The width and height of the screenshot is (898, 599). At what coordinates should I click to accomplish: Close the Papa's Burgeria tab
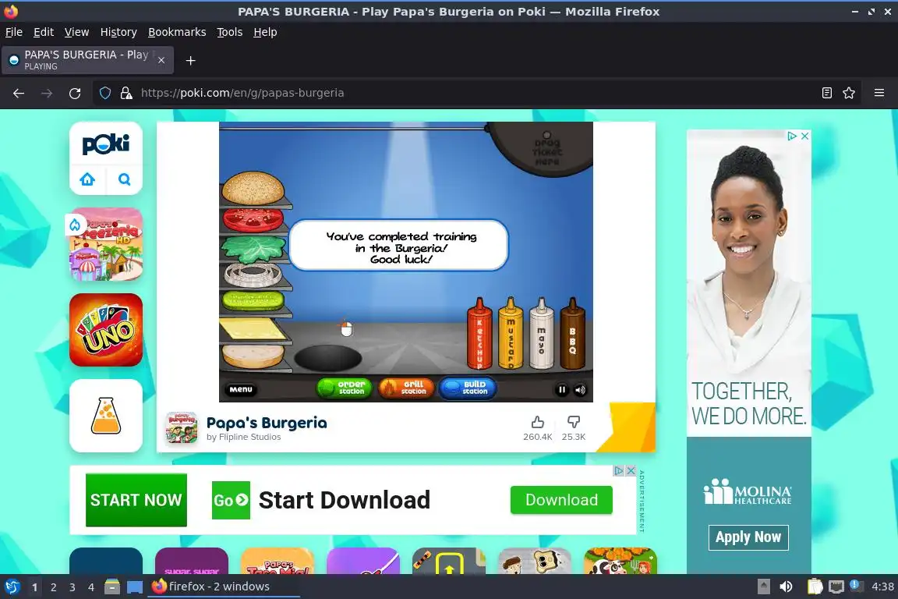click(161, 60)
